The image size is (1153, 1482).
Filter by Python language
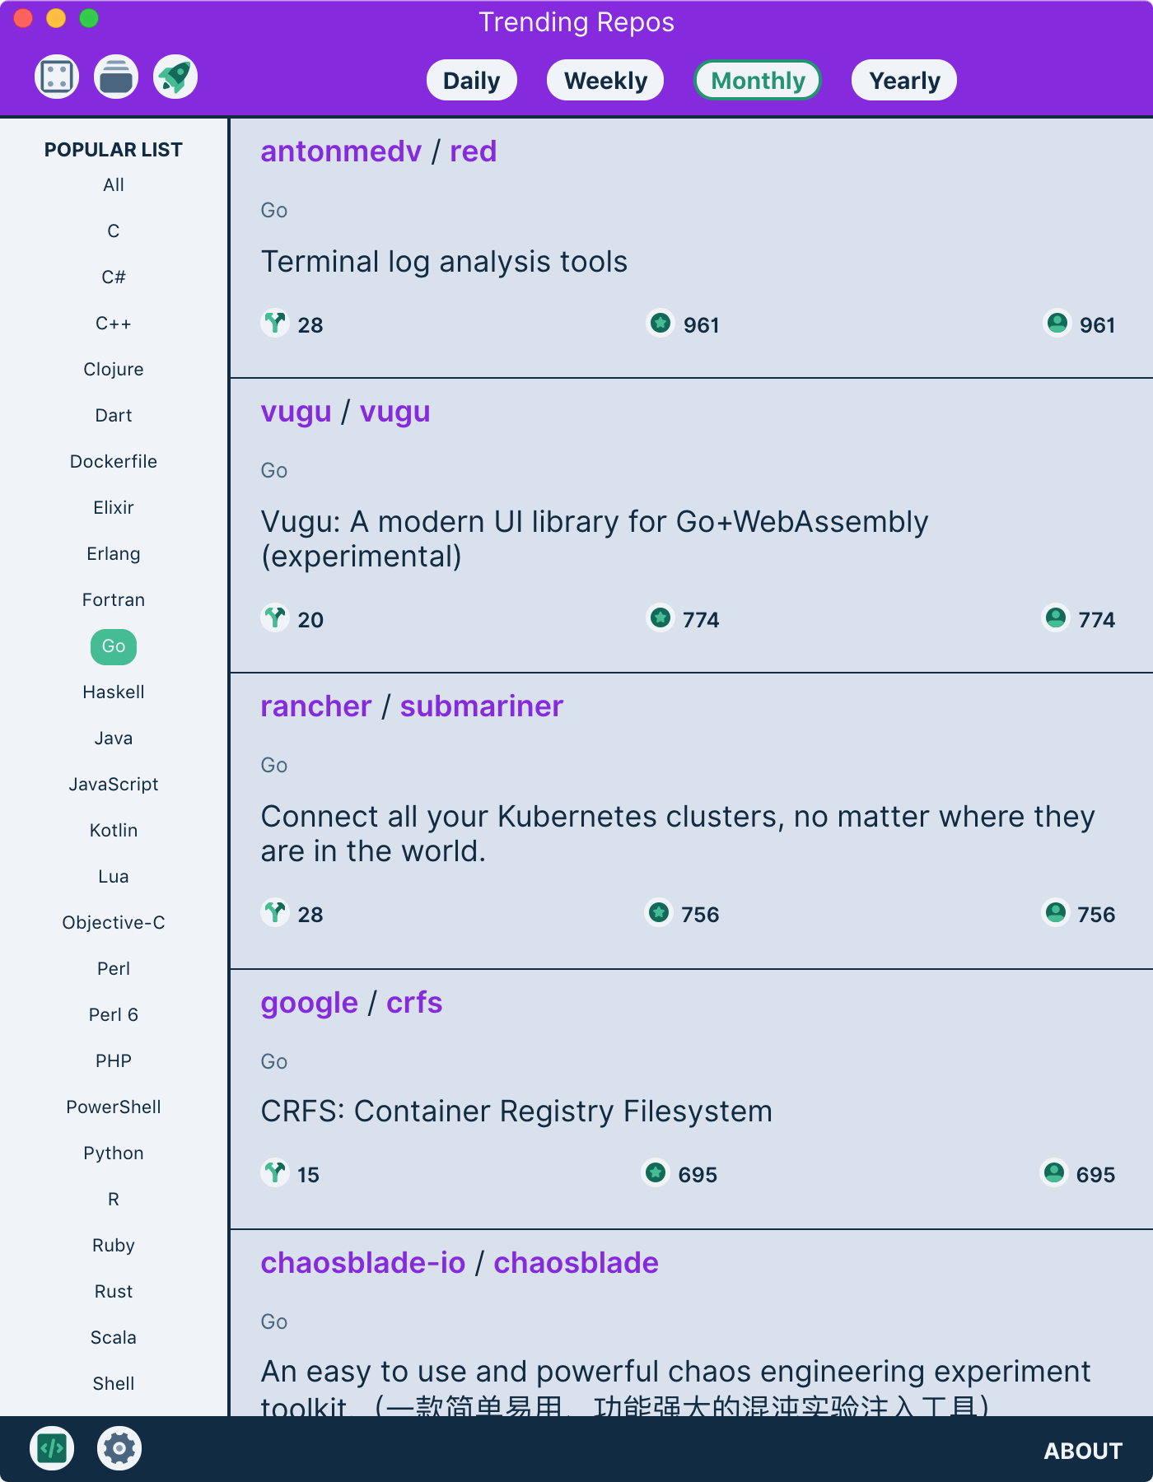pyautogui.click(x=114, y=1153)
